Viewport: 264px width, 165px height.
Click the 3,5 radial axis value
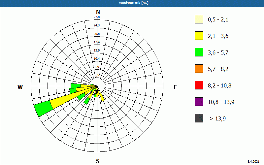point(97,75)
